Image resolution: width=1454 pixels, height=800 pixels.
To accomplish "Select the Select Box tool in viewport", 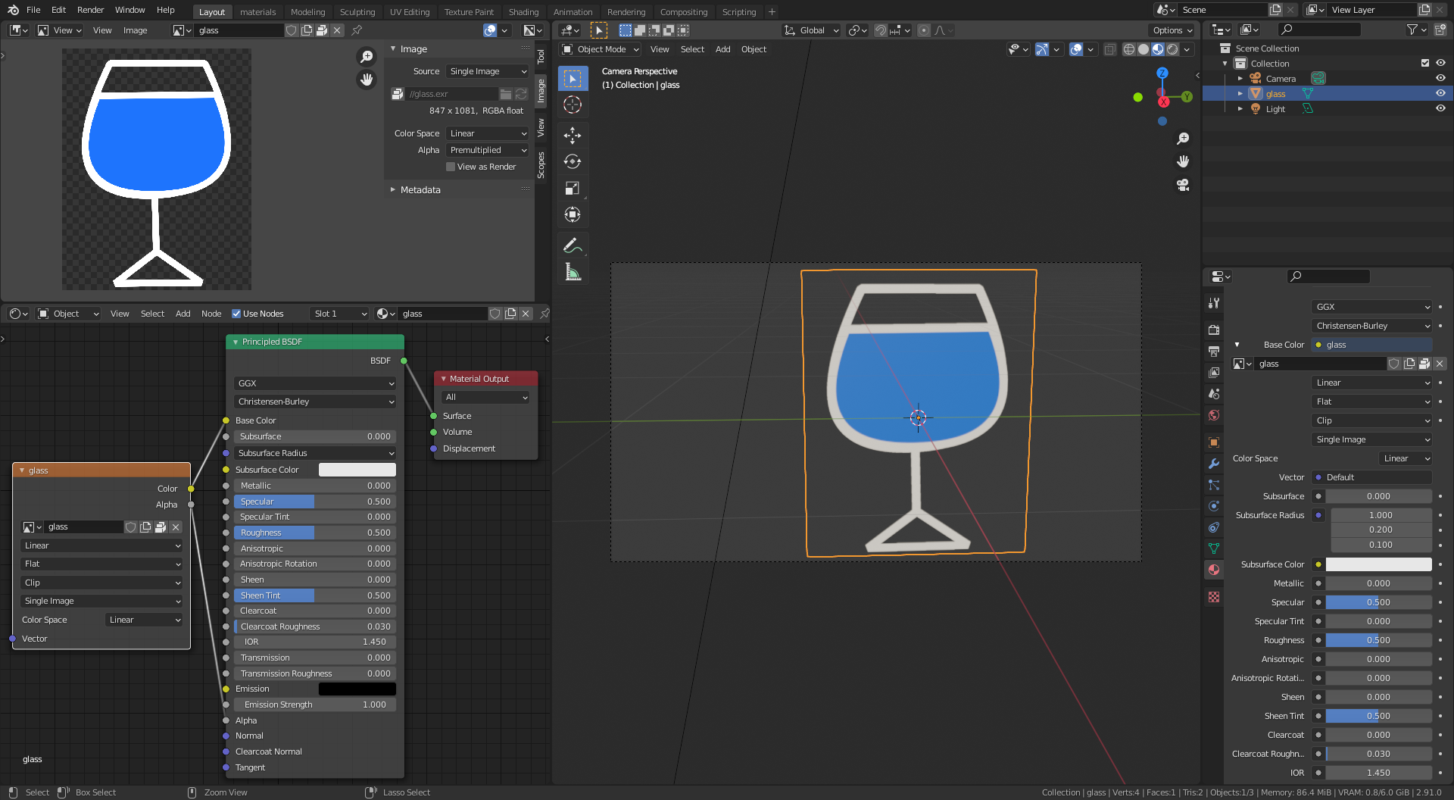I will (573, 79).
